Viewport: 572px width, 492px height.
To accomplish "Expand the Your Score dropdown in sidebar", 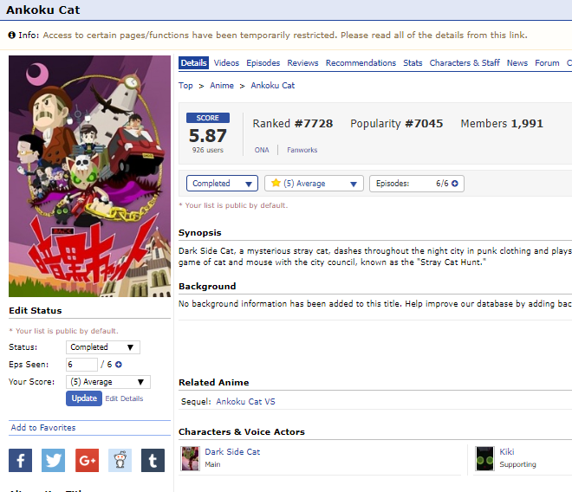I will tap(108, 382).
